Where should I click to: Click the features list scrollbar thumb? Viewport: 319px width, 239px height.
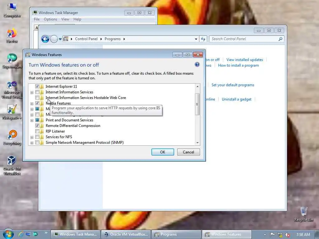pos(197,104)
